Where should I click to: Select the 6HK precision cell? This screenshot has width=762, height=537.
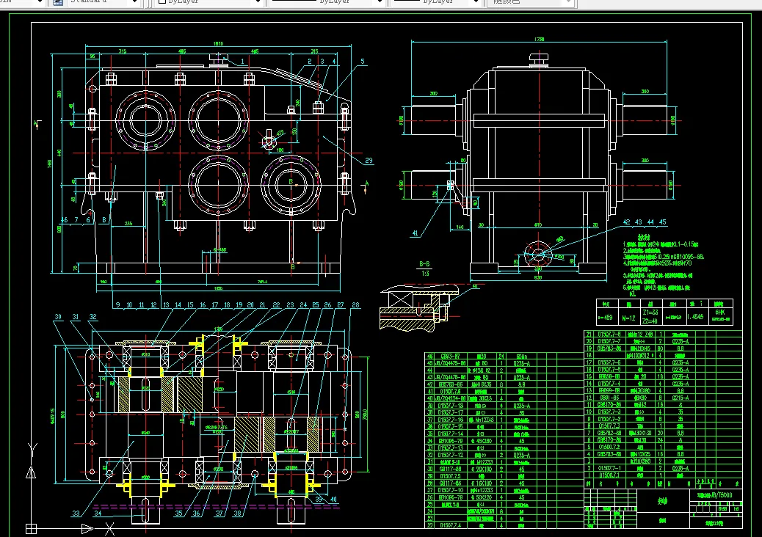click(x=720, y=313)
